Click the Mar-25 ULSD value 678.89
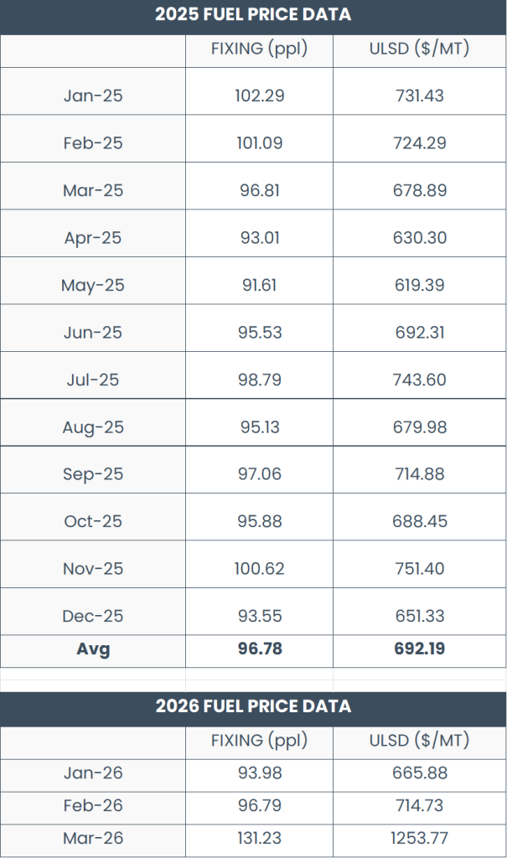Screen dimensions: 507x858 click(419, 190)
